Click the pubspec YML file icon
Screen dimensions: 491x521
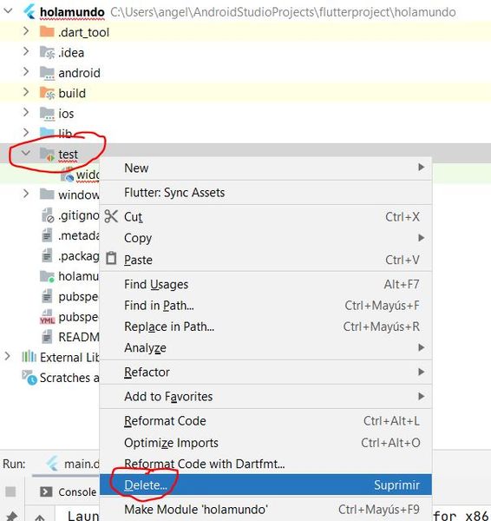coord(47,317)
